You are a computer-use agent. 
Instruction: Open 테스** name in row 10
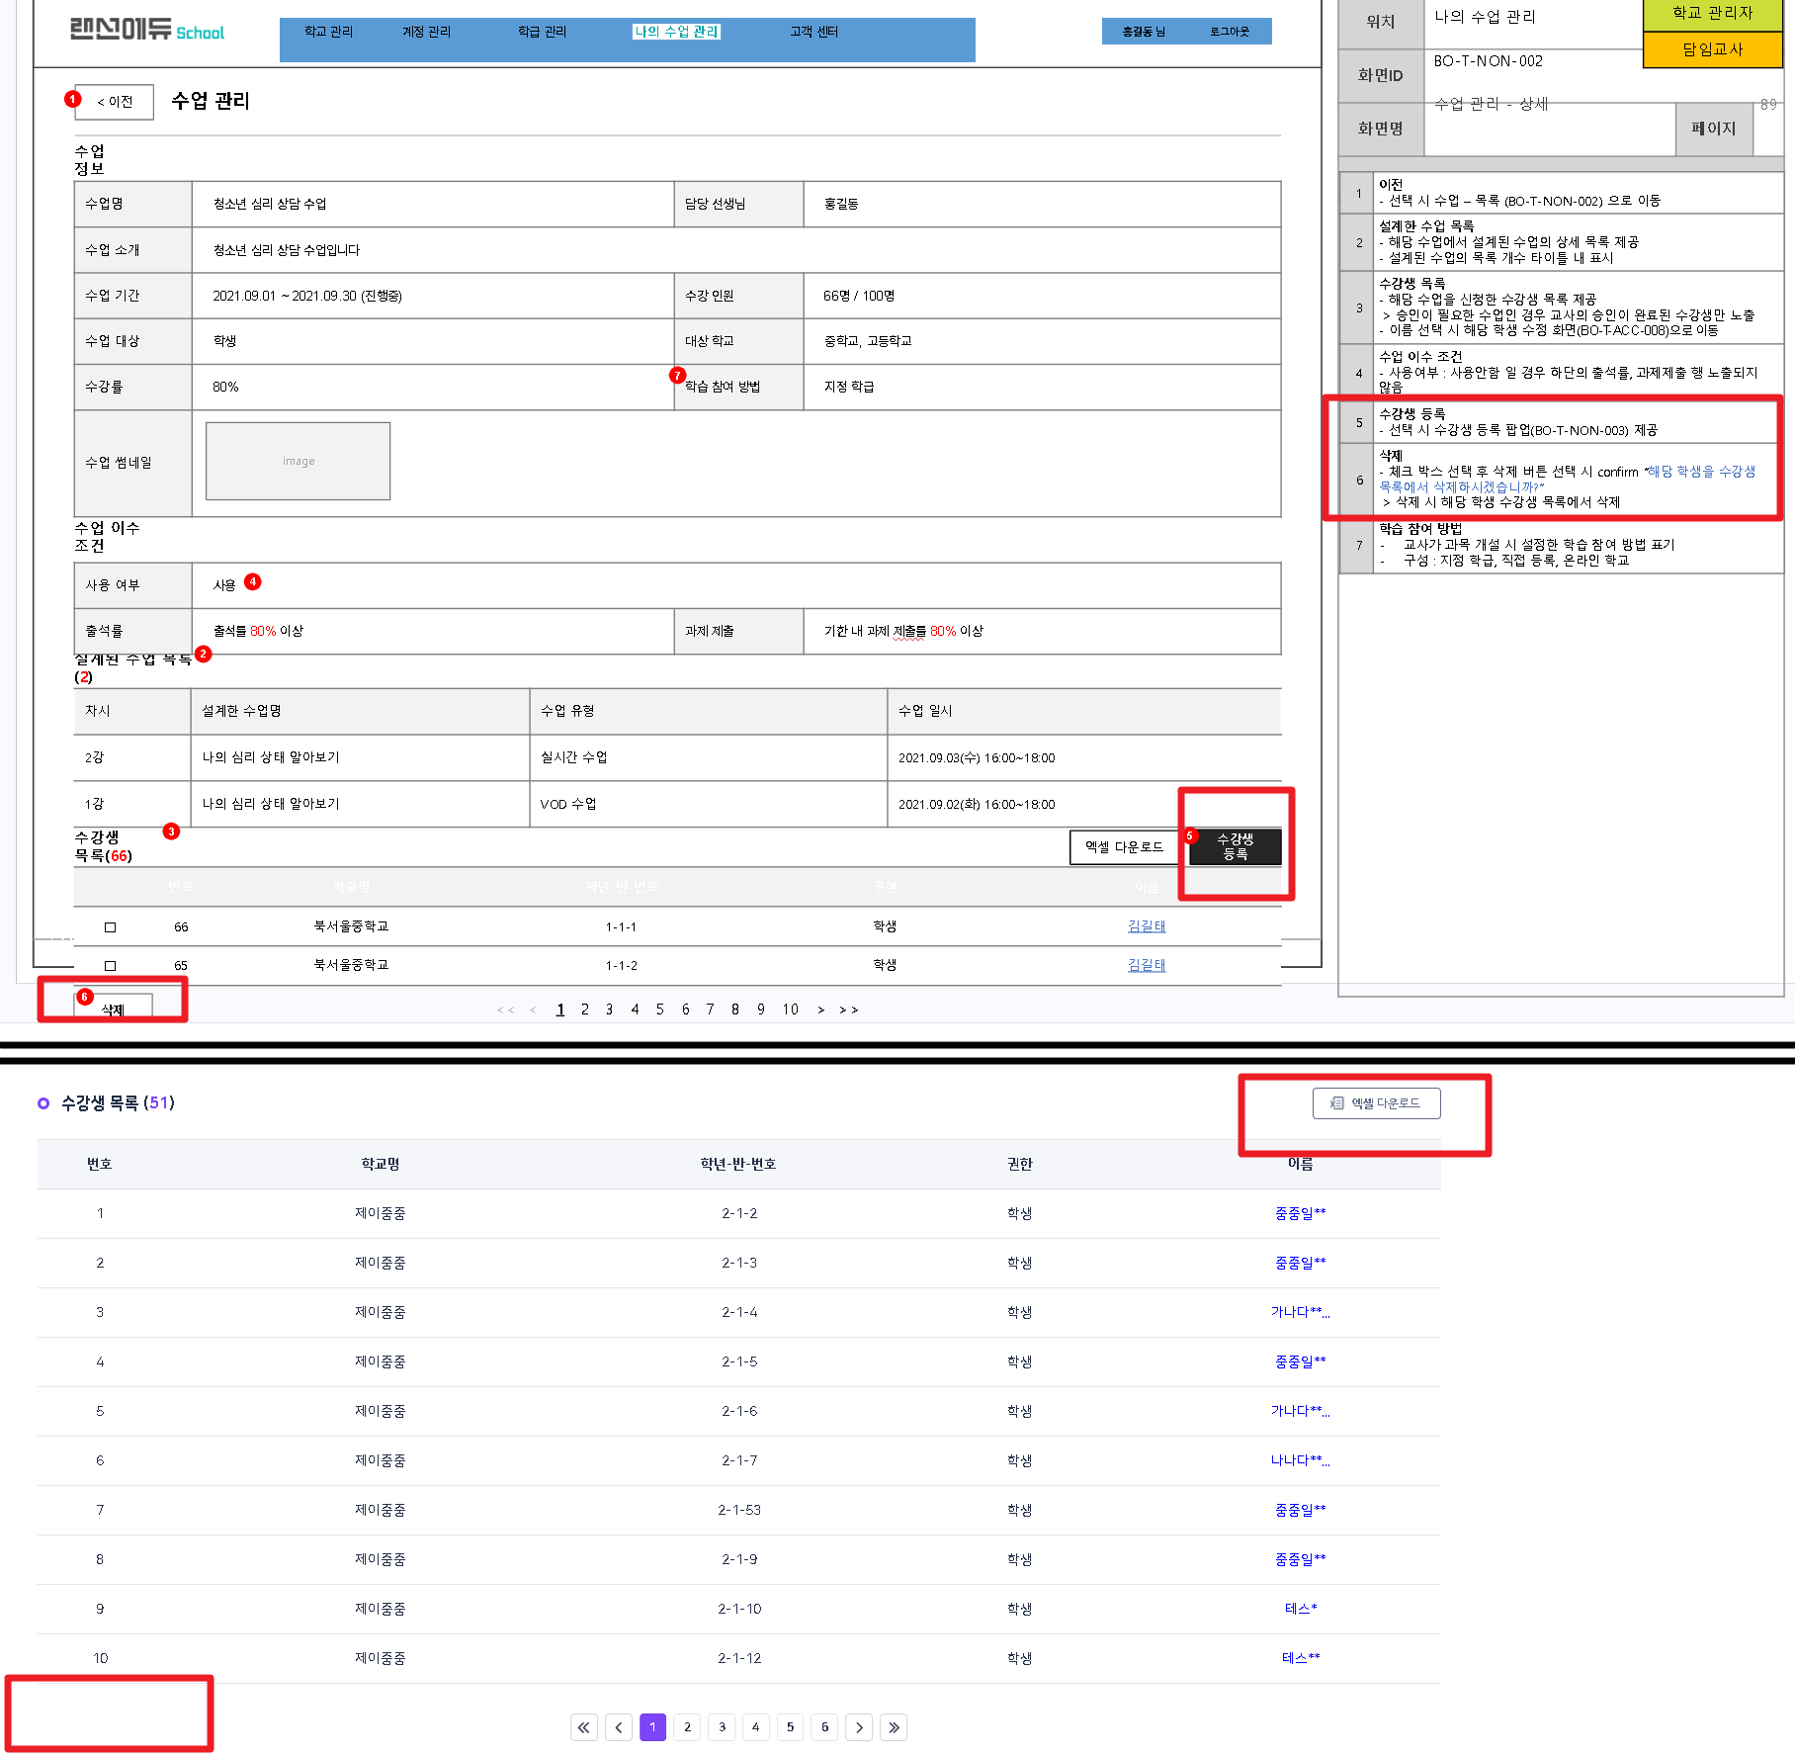[1301, 1658]
